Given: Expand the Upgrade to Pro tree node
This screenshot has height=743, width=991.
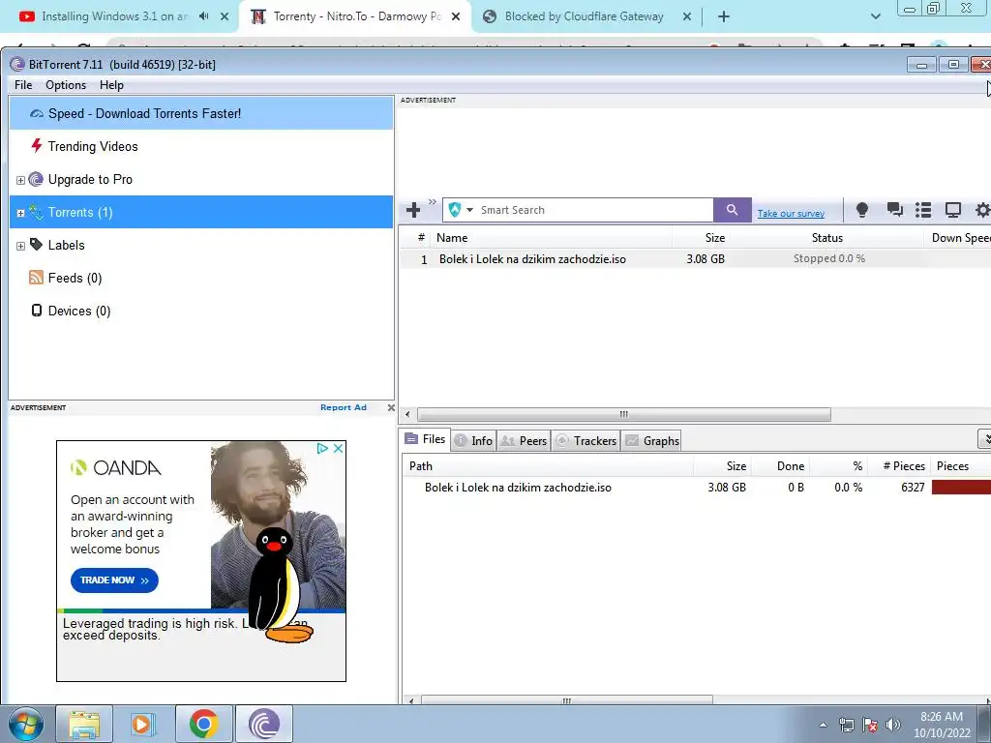Looking at the screenshot, I should (20, 180).
